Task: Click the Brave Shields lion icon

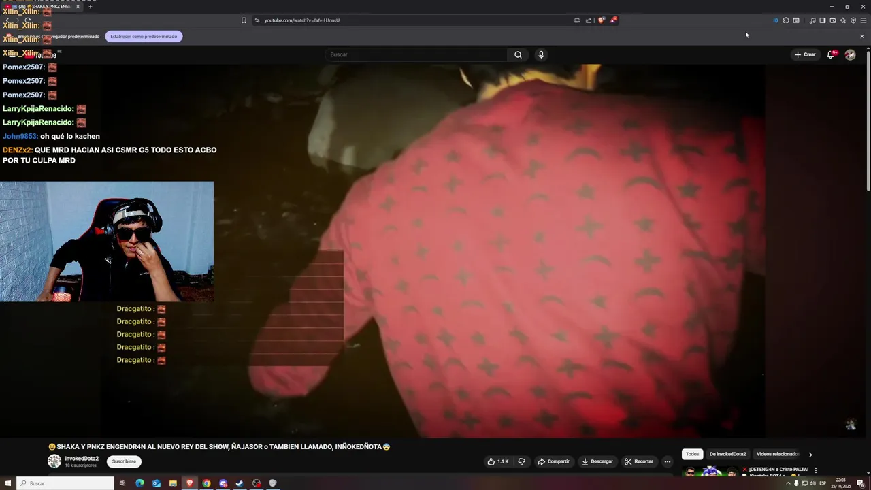Action: (x=601, y=20)
